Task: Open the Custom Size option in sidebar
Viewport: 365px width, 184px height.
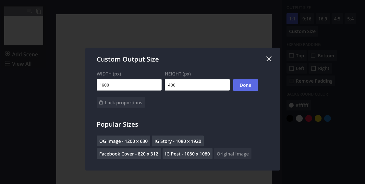Action: click(302, 31)
